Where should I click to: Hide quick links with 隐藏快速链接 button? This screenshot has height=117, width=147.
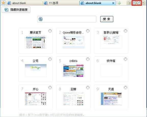click(x=16, y=10)
